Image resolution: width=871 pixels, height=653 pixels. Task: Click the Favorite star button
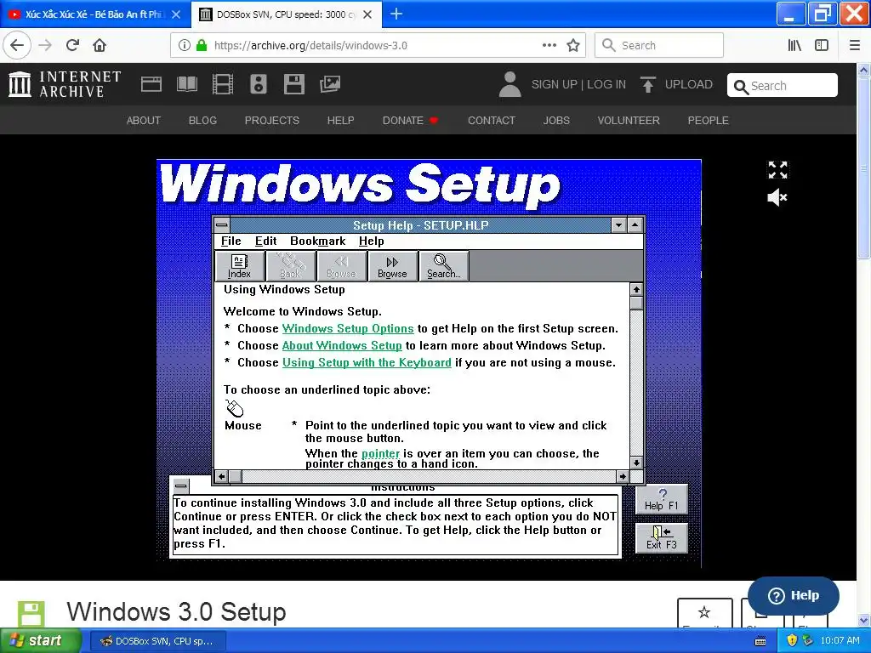[x=704, y=613]
